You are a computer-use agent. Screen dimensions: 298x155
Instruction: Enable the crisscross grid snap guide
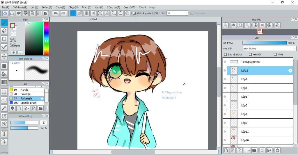click(87, 13)
